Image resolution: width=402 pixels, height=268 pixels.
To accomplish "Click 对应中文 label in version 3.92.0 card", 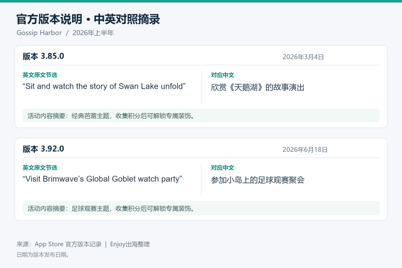I will [x=222, y=167].
